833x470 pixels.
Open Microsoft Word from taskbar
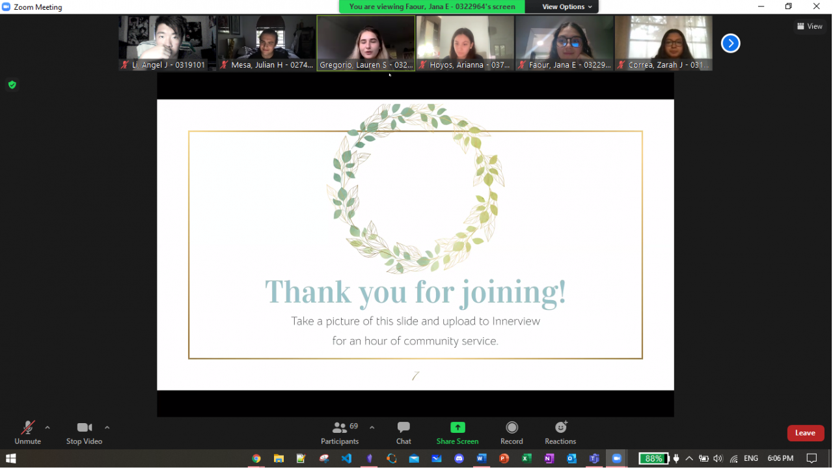click(x=482, y=459)
